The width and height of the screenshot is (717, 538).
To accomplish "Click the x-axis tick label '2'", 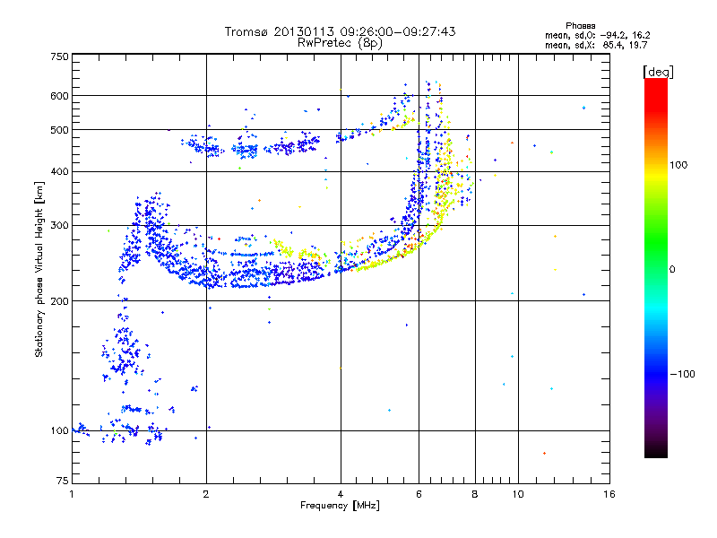I will point(206,494).
